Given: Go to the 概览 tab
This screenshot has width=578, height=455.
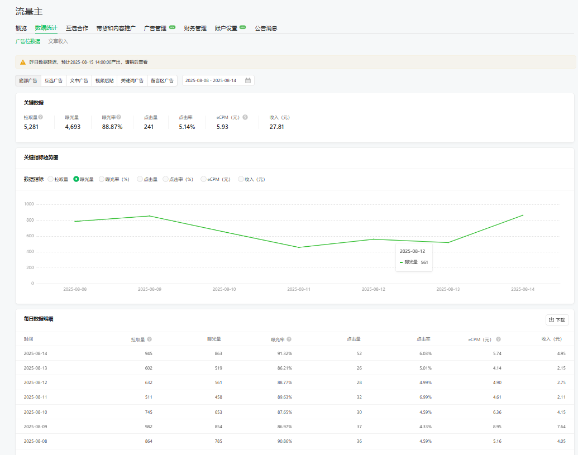Looking at the screenshot, I should coord(21,28).
